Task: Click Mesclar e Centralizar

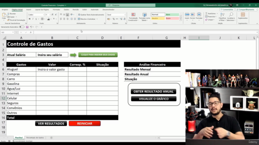Action: tap(87, 19)
